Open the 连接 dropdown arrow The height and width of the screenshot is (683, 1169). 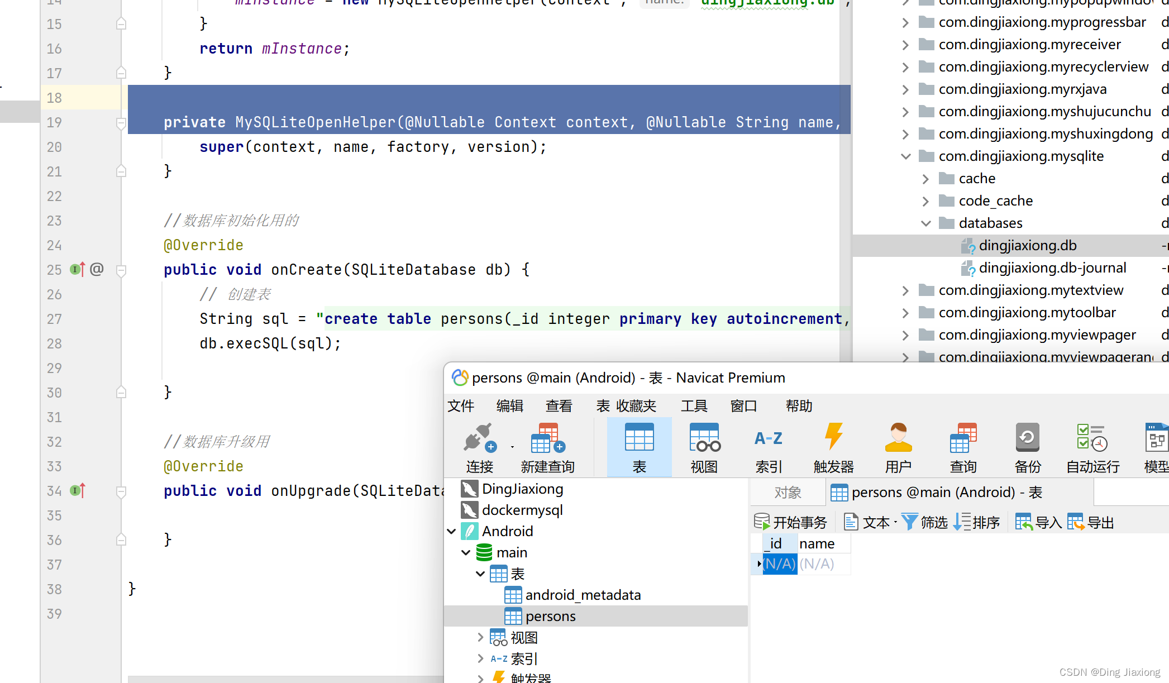pos(512,447)
